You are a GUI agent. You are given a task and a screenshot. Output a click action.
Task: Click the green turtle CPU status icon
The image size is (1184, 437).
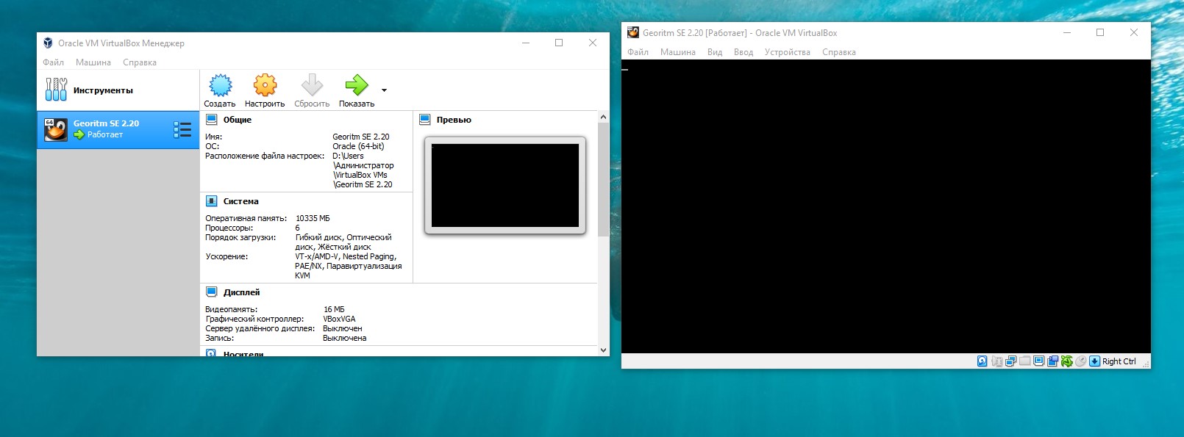tap(1066, 361)
